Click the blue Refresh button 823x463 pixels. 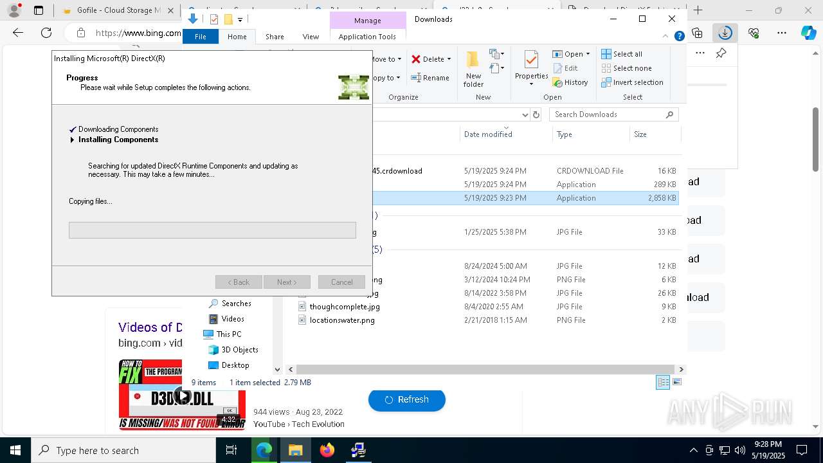[406, 399]
